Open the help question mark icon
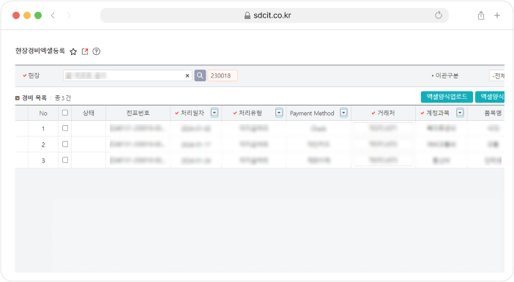Screen dimensions: 514x282 point(96,51)
